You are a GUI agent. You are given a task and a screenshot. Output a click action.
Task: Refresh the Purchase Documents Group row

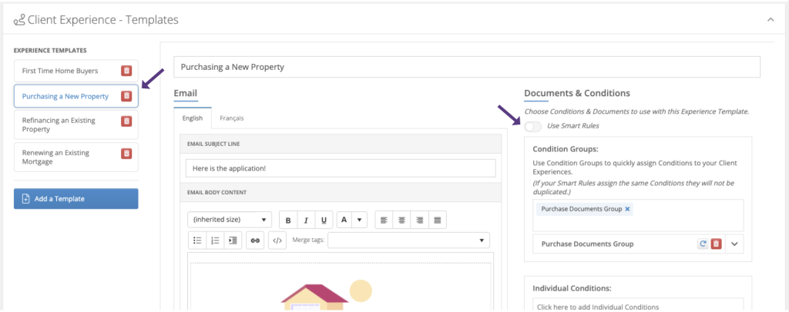click(x=703, y=244)
